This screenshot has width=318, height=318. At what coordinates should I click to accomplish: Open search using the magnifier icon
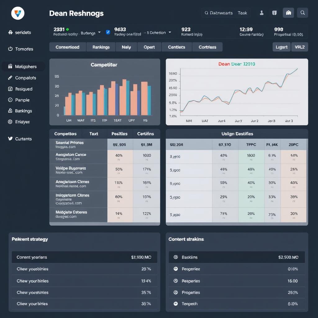pyautogui.click(x=302, y=13)
